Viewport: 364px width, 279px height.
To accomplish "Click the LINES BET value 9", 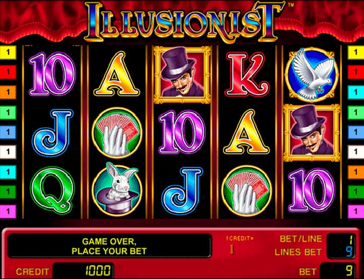I will [x=349, y=252].
